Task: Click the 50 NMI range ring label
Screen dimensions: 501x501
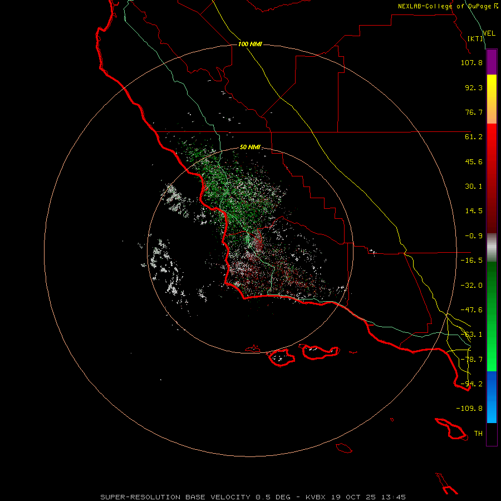Action: click(250, 148)
